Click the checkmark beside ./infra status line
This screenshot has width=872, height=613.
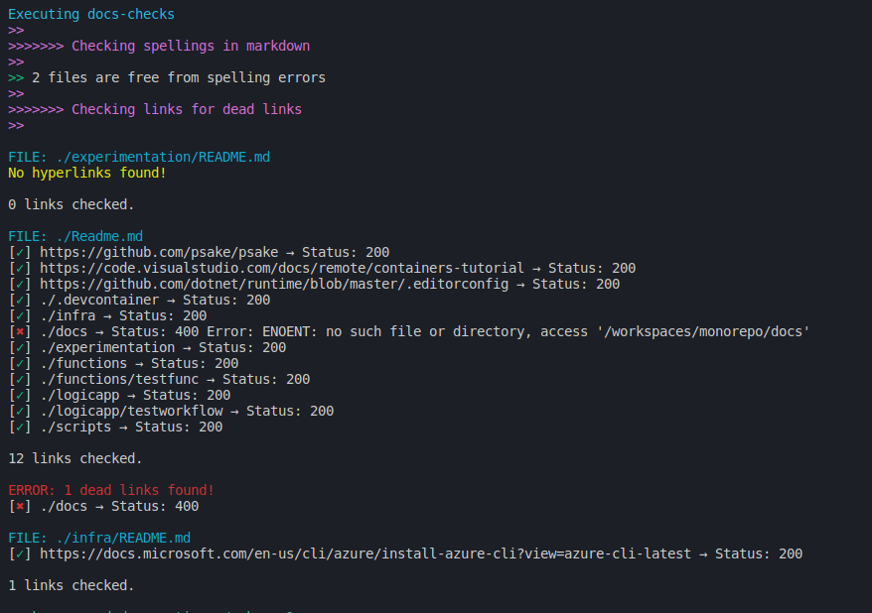(x=20, y=316)
